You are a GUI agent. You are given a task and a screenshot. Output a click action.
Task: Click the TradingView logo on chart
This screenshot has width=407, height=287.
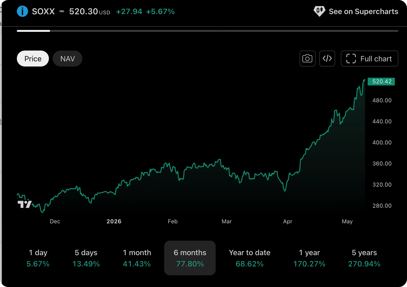tap(25, 204)
